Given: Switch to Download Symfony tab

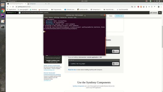Looking at the screenshot, I should pyautogui.click(x=16, y=4).
